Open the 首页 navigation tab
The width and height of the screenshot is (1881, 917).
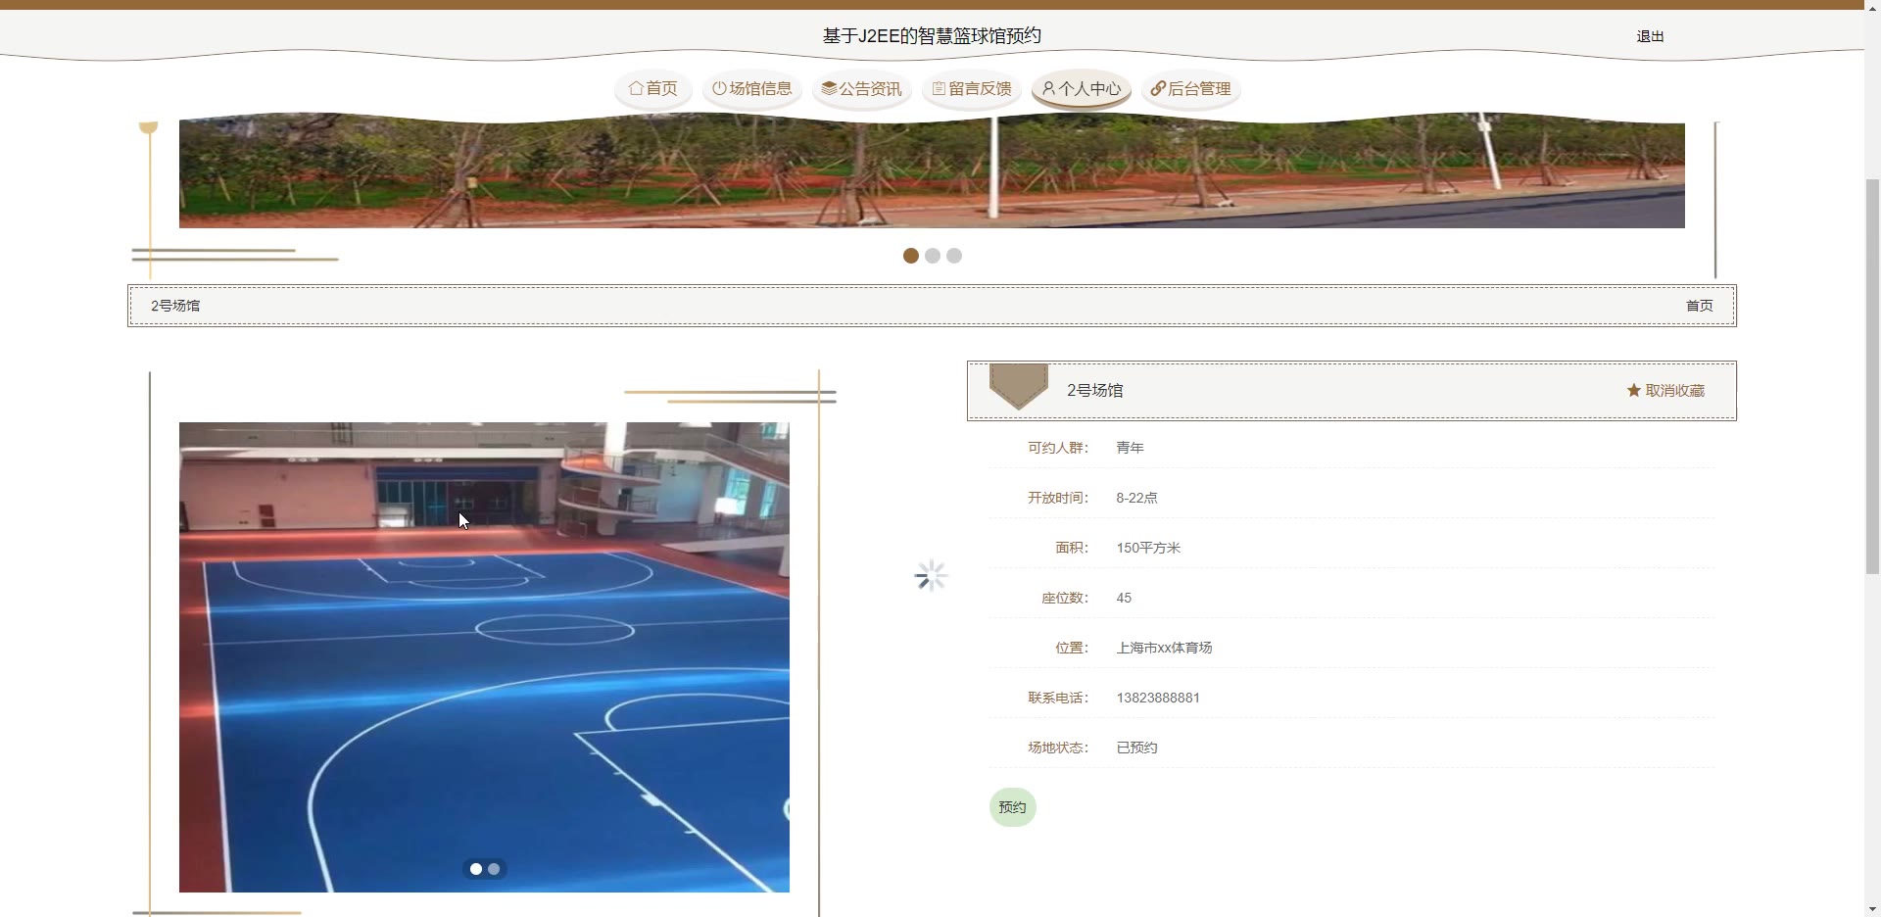653,88
